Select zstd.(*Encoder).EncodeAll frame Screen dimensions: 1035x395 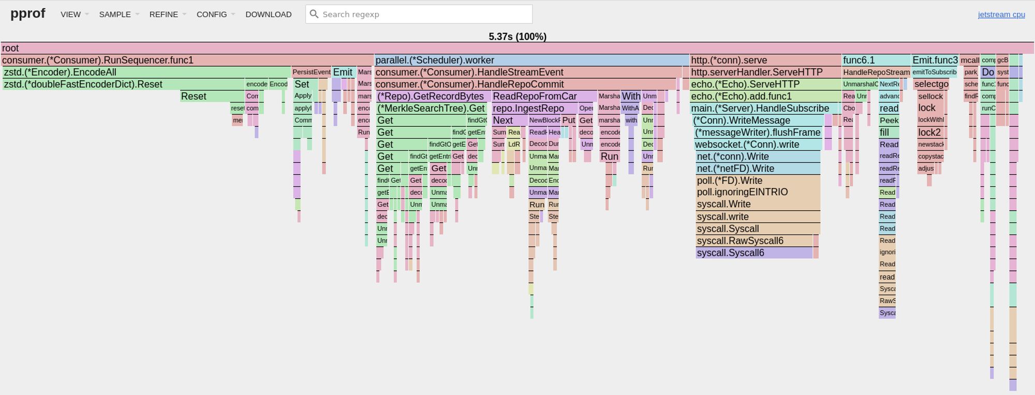coord(146,72)
